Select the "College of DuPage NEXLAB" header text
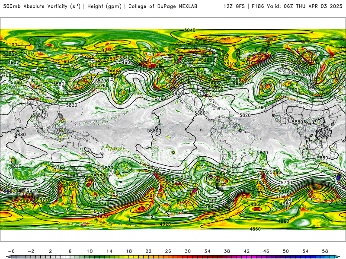Image resolution: width=346 pixels, height=259 pixels. pos(163,6)
